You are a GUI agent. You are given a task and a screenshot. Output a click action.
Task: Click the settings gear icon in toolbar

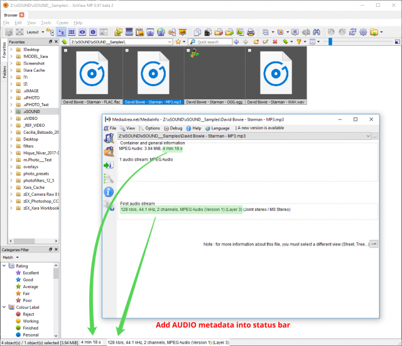(x=363, y=32)
